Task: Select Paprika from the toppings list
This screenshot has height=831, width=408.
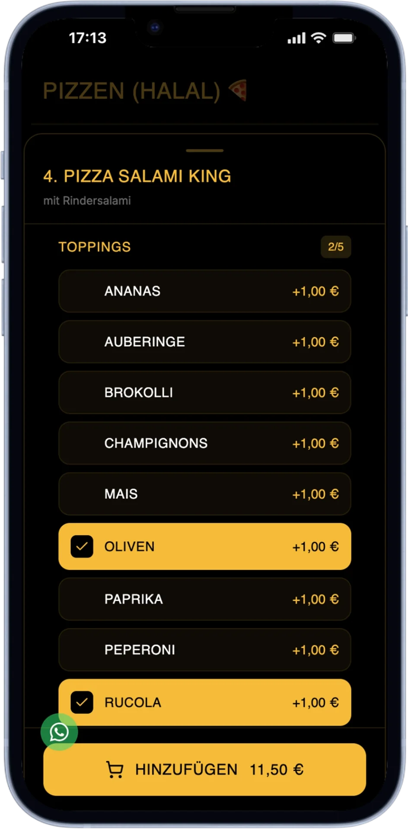Action: pos(204,599)
